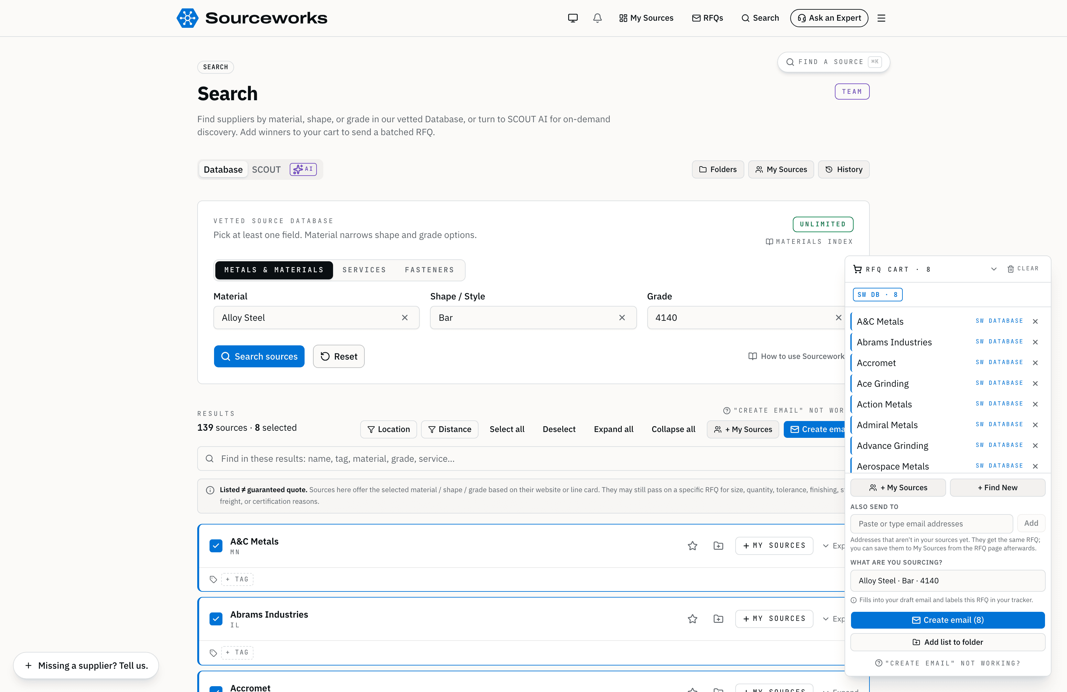Add Abrams Industries to a folder
Viewport: 1067px width, 692px height.
pyautogui.click(x=718, y=619)
